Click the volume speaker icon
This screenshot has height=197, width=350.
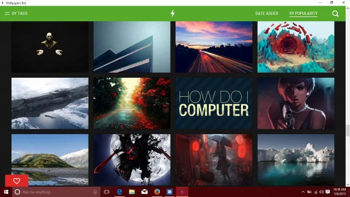click(x=322, y=192)
